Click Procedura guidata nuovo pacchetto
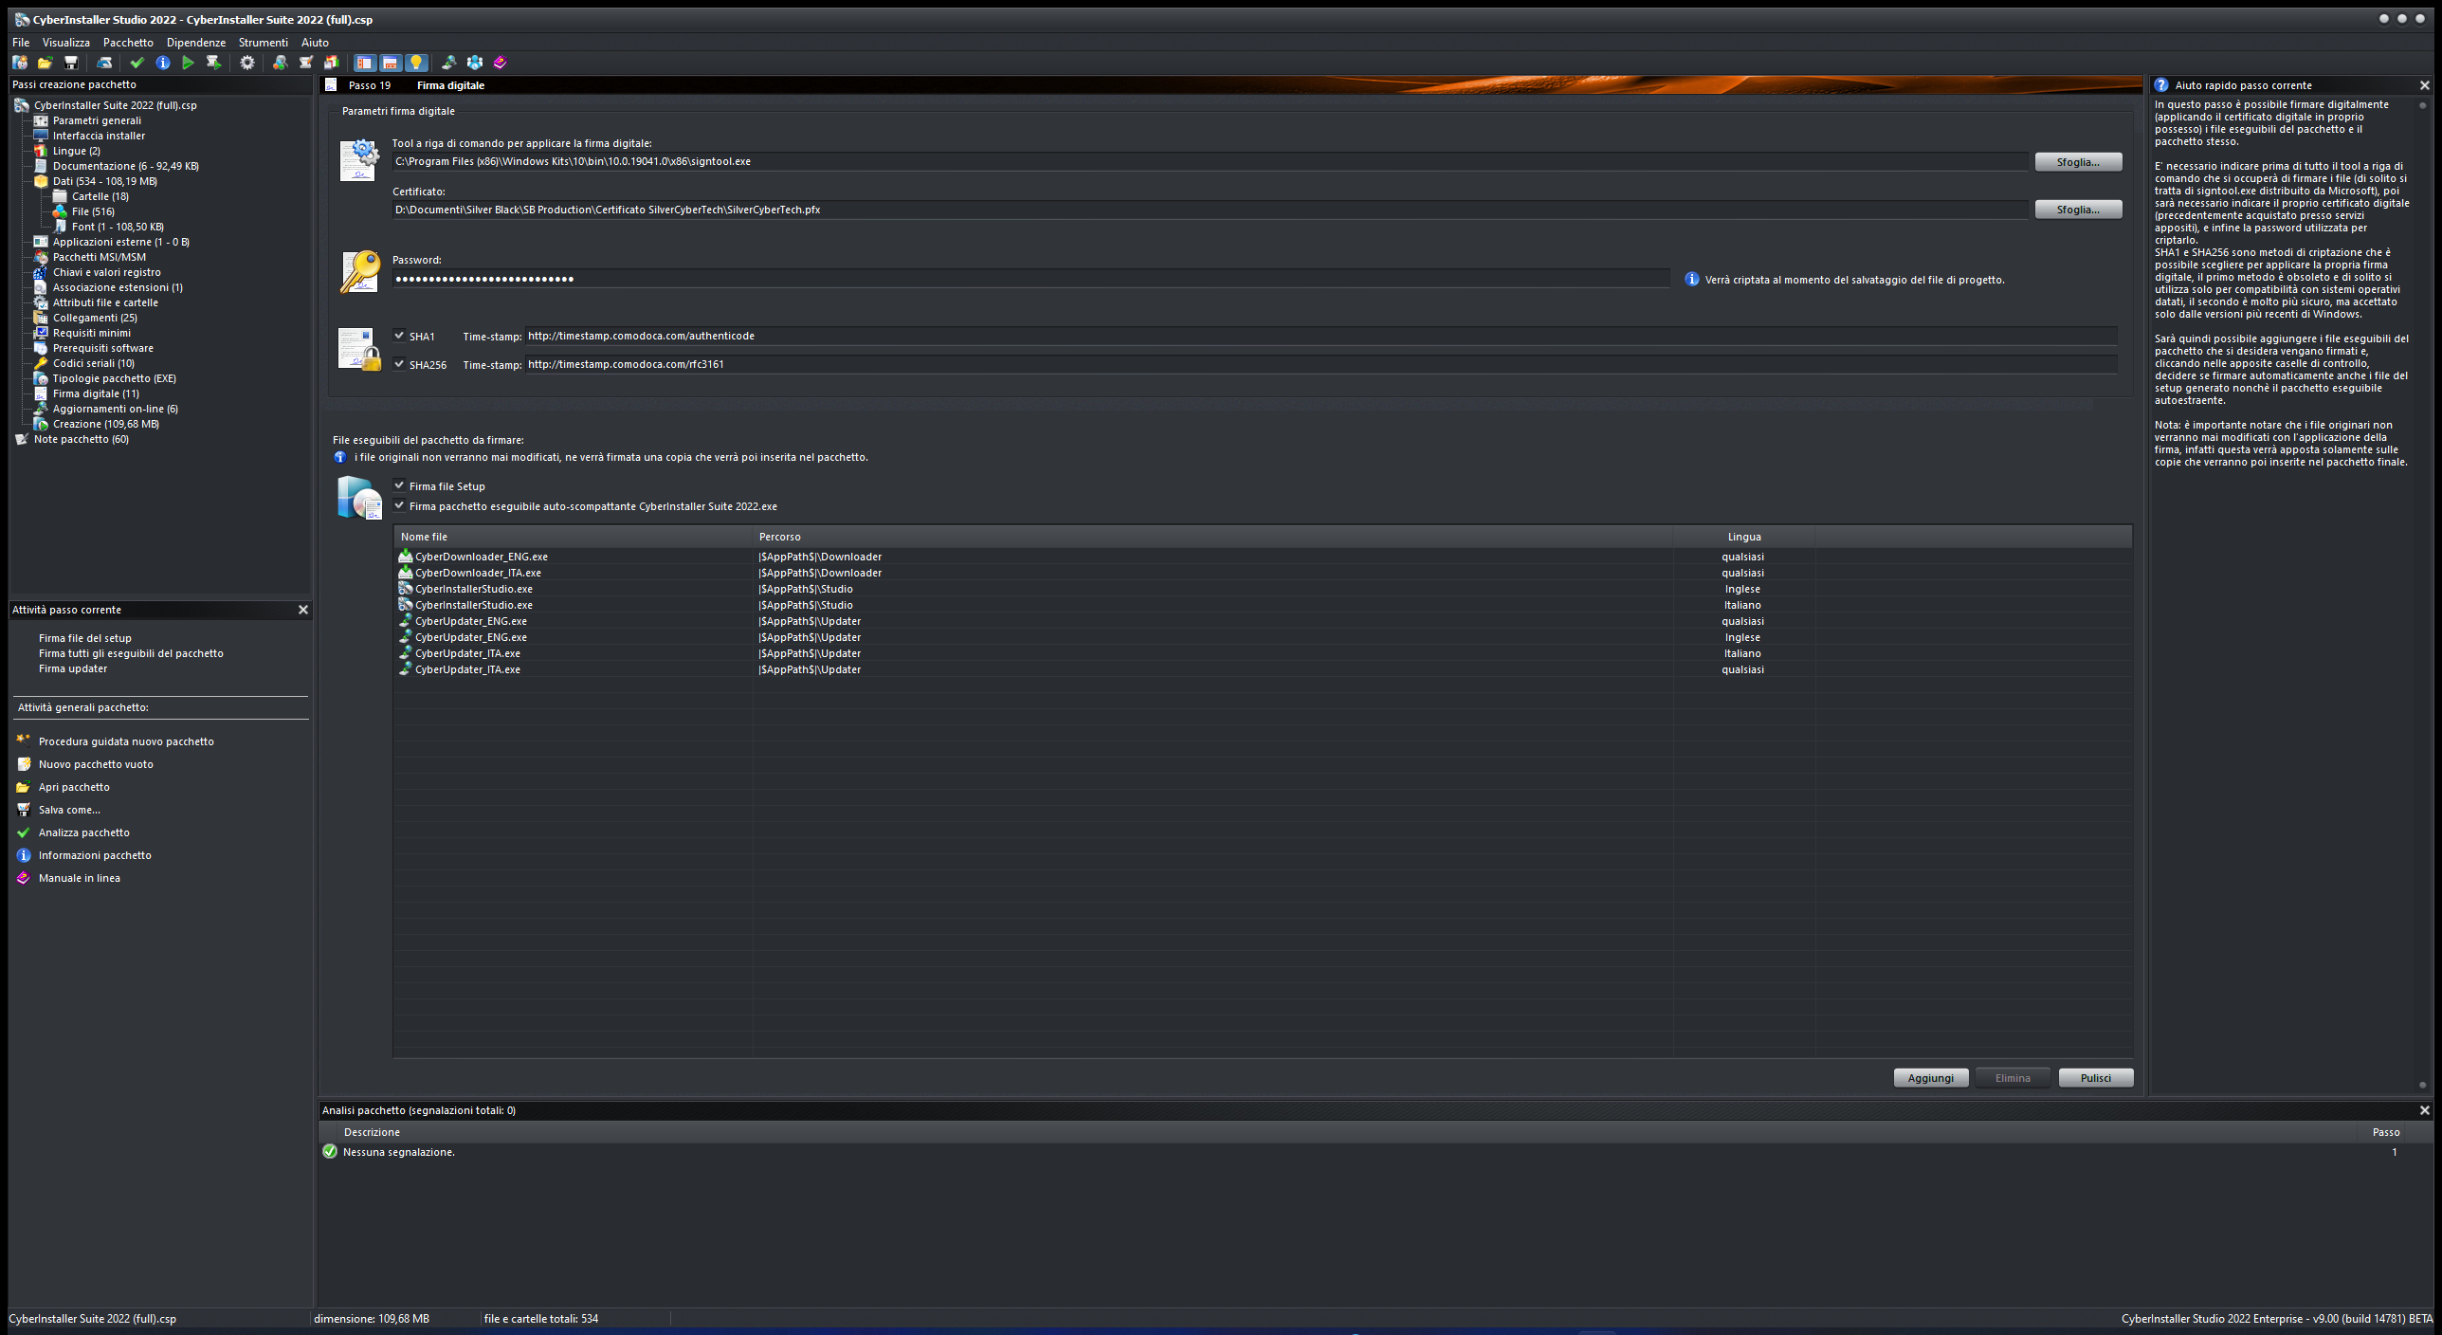This screenshot has width=2442, height=1335. click(x=126, y=741)
